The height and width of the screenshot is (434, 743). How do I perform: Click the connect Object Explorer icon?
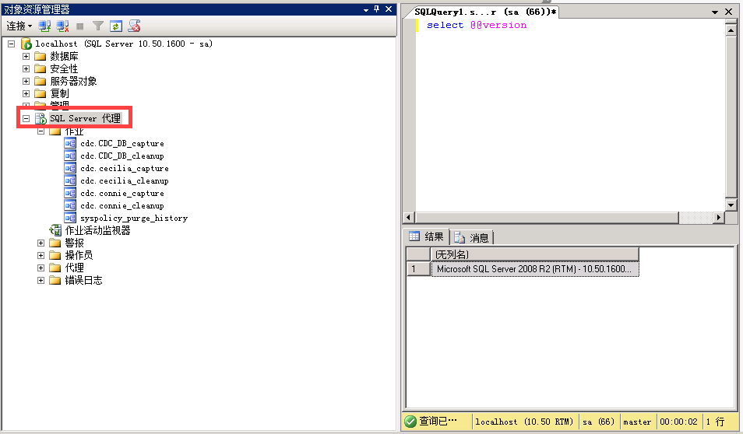click(x=45, y=26)
